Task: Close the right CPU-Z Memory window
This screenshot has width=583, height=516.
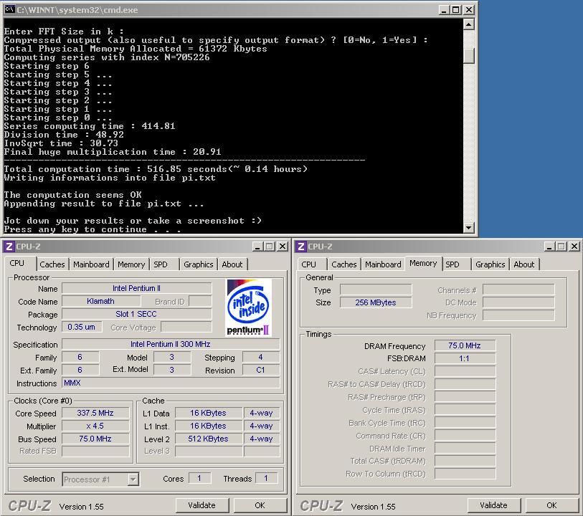Action: pos(574,247)
